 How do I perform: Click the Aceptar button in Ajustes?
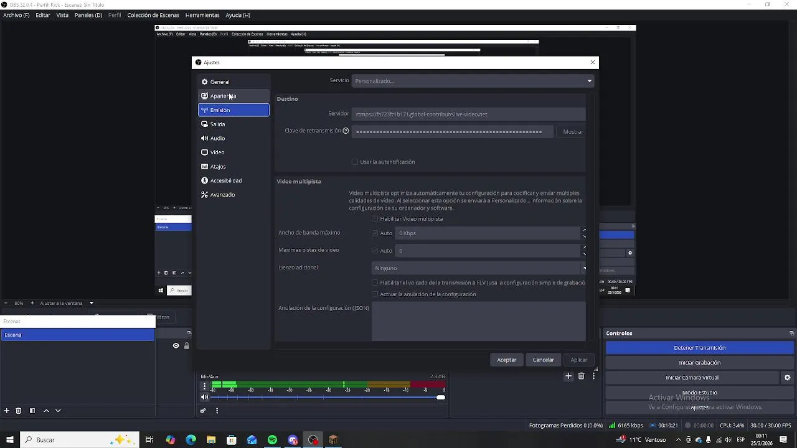[x=506, y=360]
